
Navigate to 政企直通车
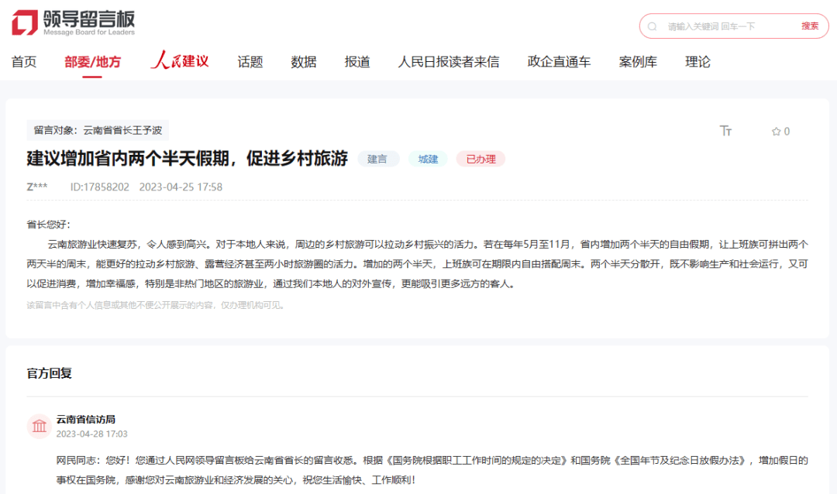pos(559,62)
